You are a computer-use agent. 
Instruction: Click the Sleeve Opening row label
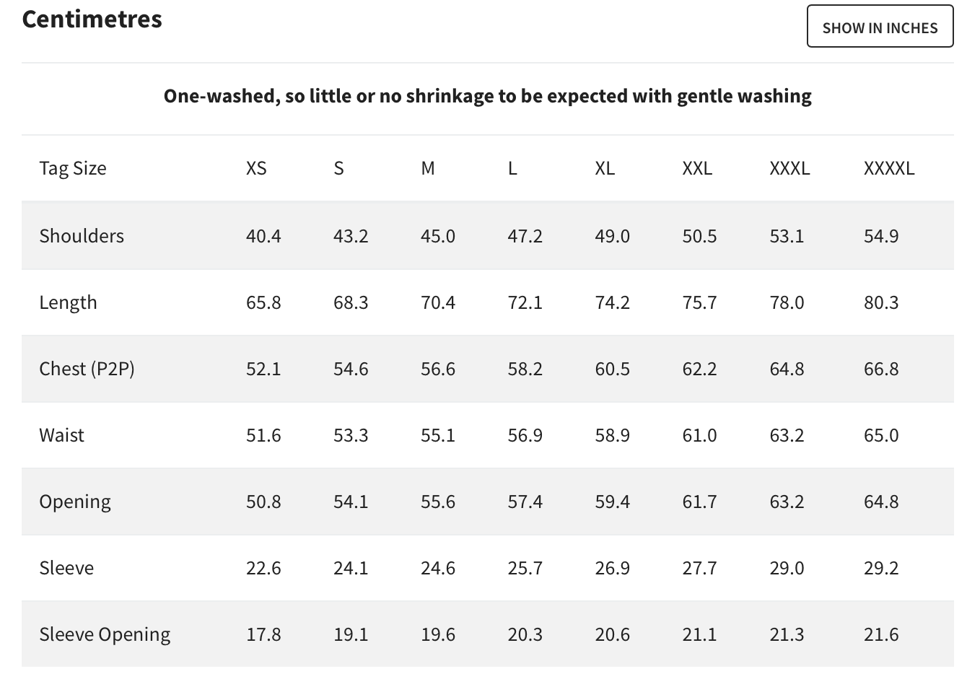105,634
